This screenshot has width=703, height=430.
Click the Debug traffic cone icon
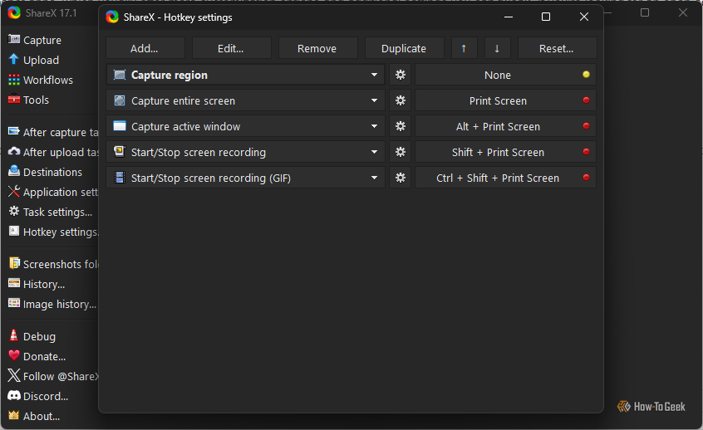[14, 336]
